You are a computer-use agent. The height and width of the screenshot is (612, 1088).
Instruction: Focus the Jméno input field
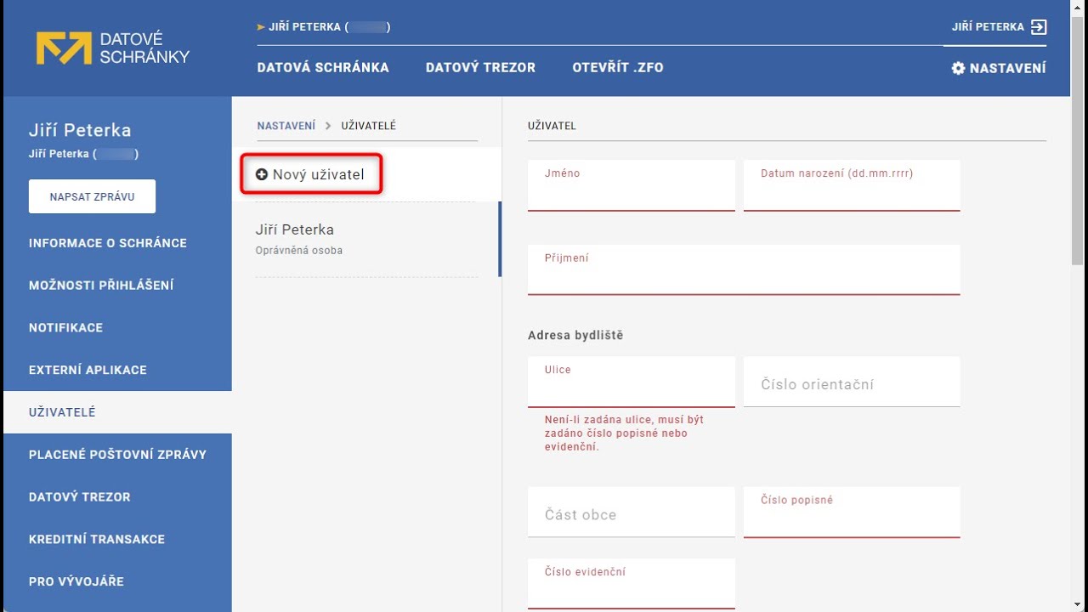(x=632, y=185)
